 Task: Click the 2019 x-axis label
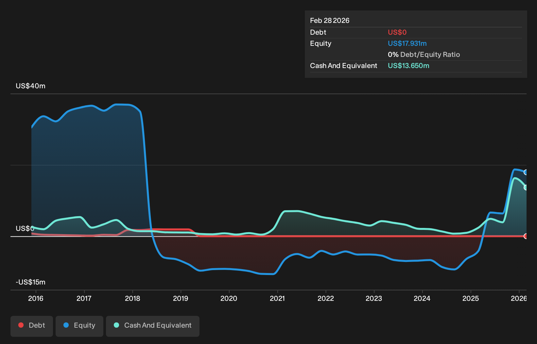(x=181, y=298)
